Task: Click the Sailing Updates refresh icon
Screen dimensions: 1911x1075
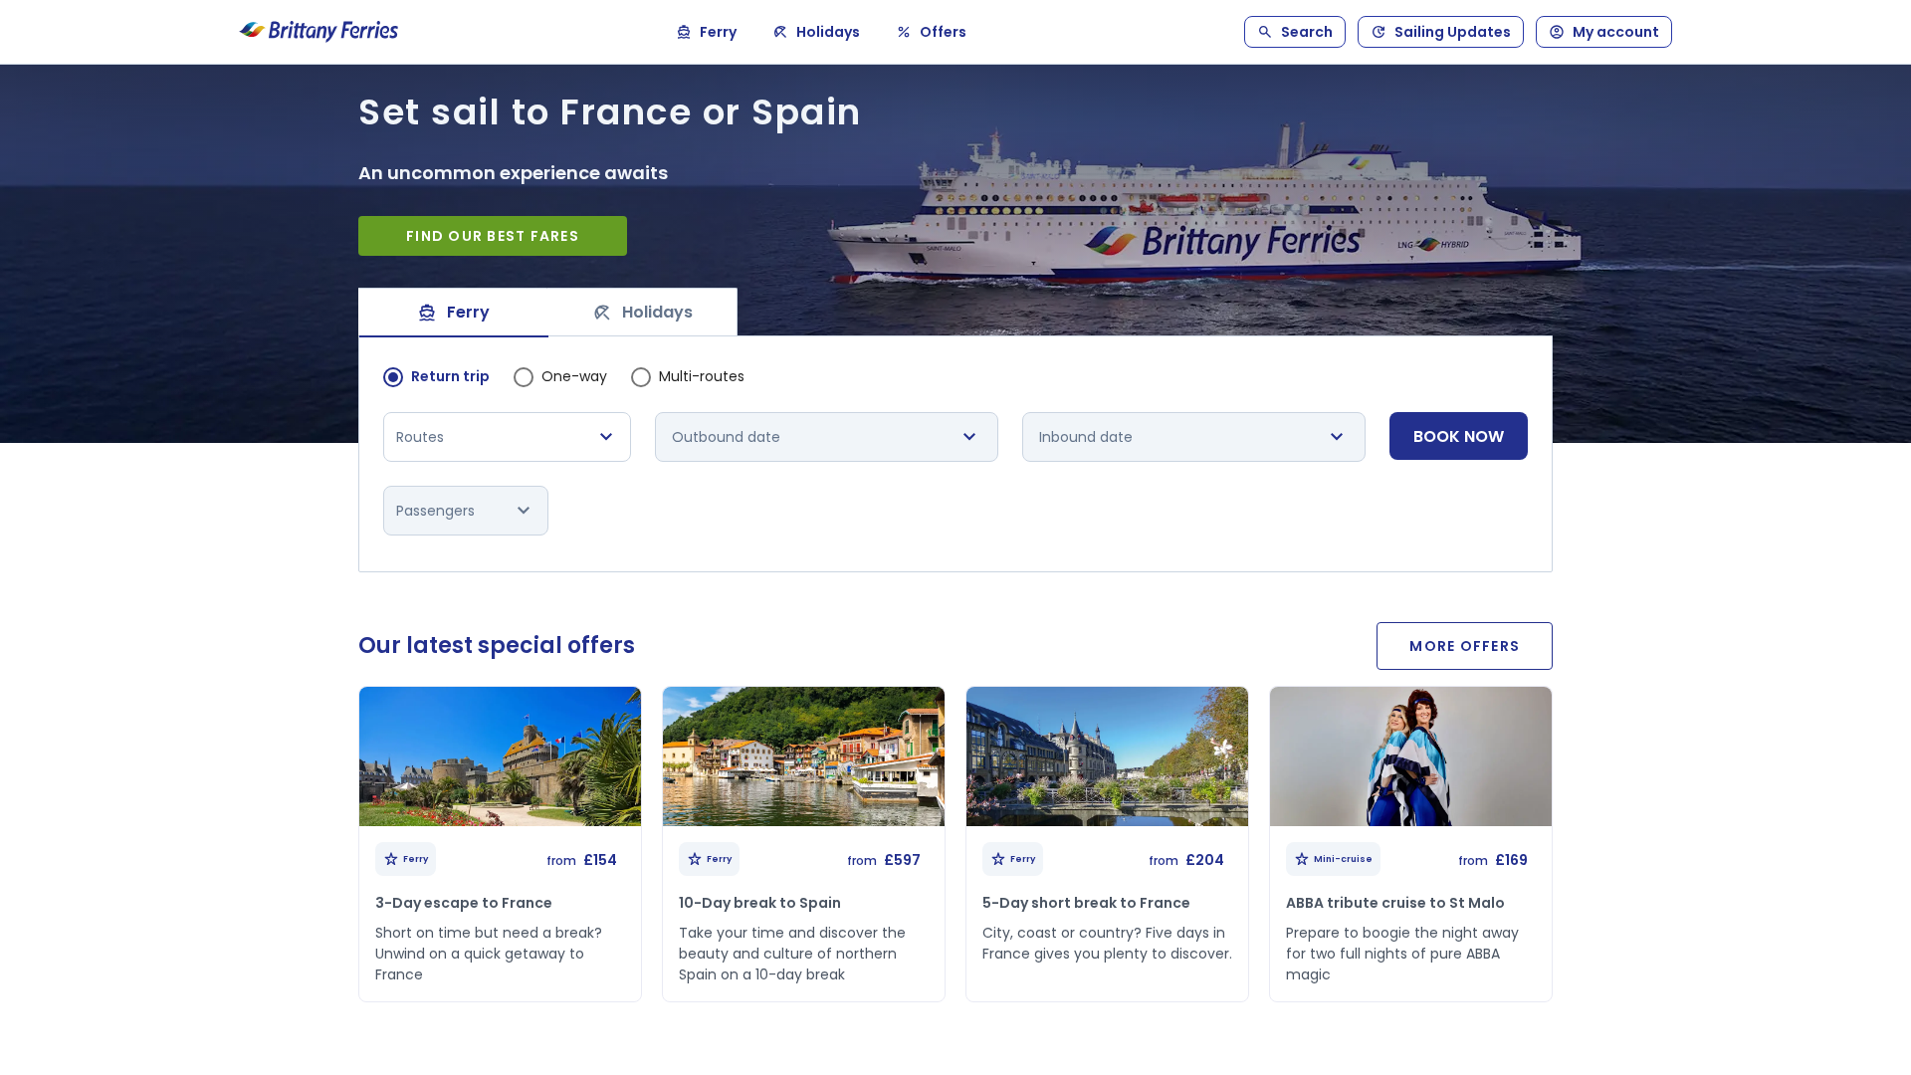Action: click(x=1379, y=32)
